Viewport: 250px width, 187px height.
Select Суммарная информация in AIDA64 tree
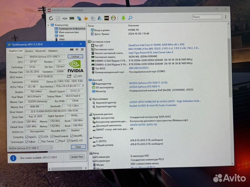click(x=70, y=29)
